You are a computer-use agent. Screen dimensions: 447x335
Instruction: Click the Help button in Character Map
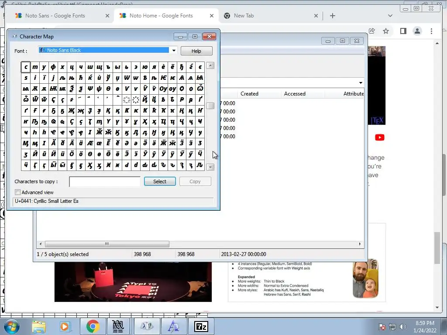tap(196, 51)
